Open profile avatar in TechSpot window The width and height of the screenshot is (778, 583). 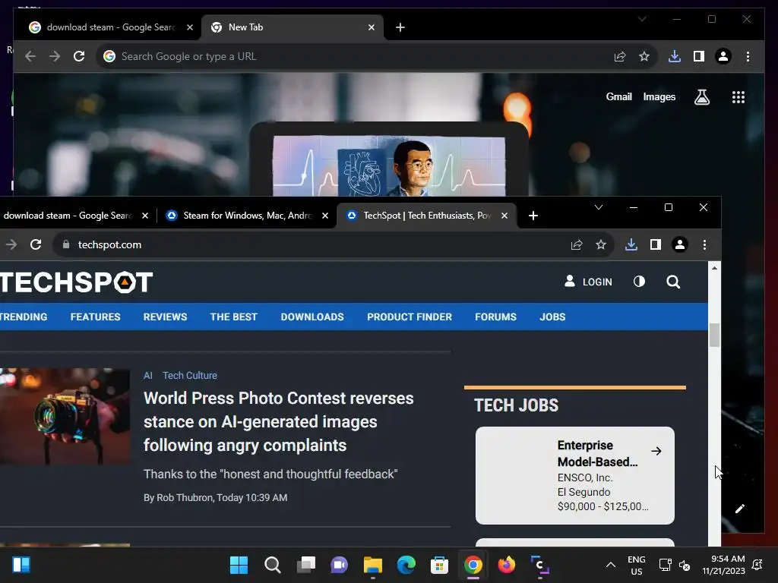point(680,244)
